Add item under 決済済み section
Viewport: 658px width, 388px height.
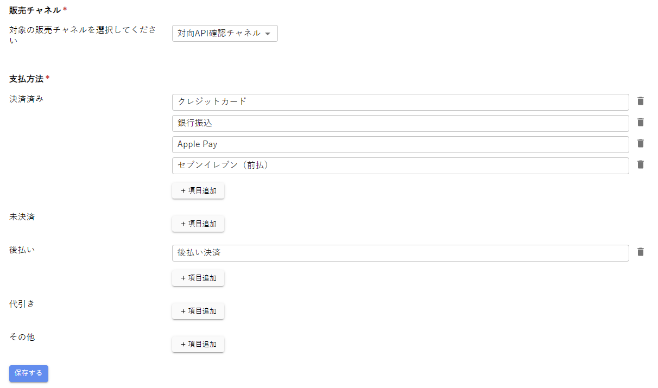[x=198, y=191]
